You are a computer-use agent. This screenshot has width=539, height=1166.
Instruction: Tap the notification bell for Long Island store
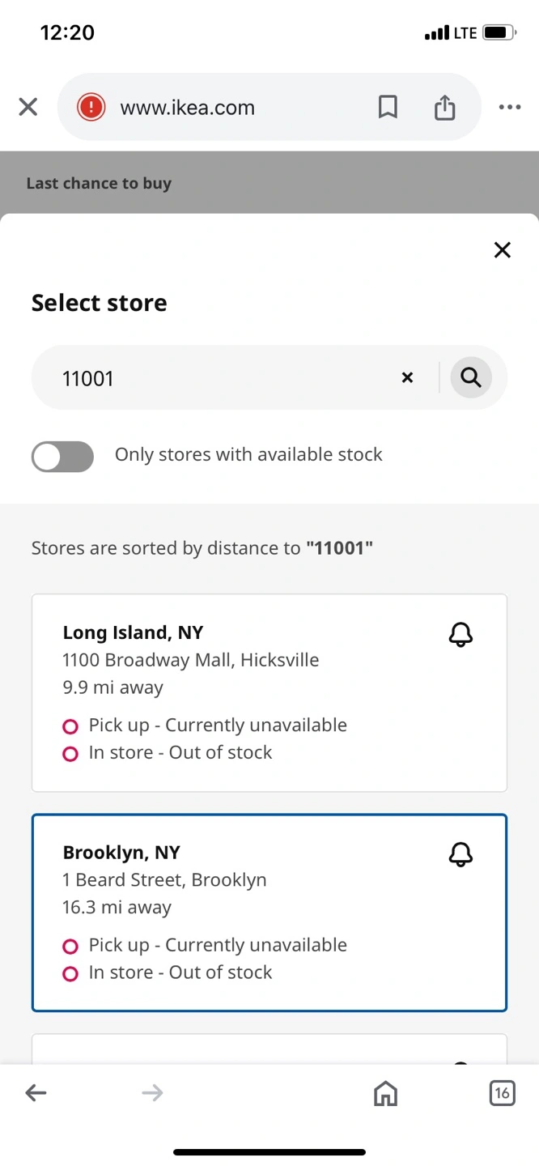pyautogui.click(x=460, y=635)
